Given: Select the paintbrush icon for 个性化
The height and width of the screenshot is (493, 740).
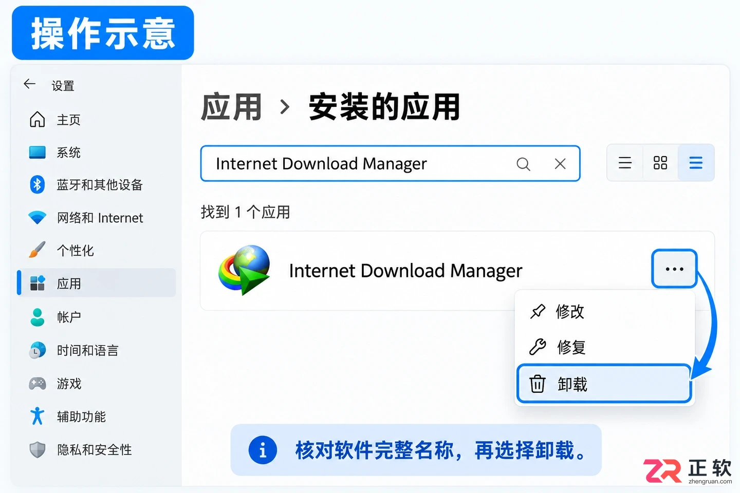Looking at the screenshot, I should (37, 250).
